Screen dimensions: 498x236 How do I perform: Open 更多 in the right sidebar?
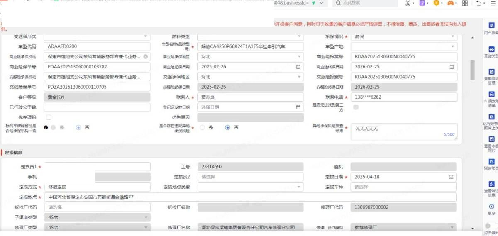click(491, 207)
